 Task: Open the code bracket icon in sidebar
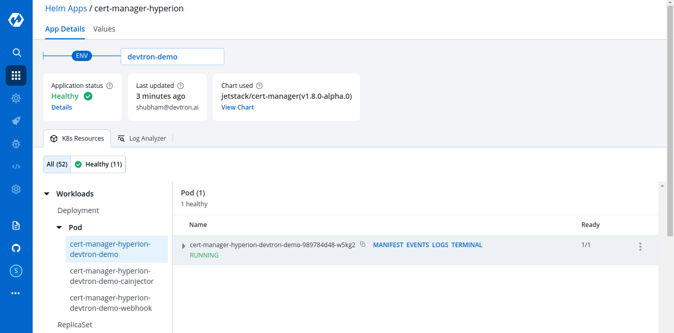pos(16,166)
